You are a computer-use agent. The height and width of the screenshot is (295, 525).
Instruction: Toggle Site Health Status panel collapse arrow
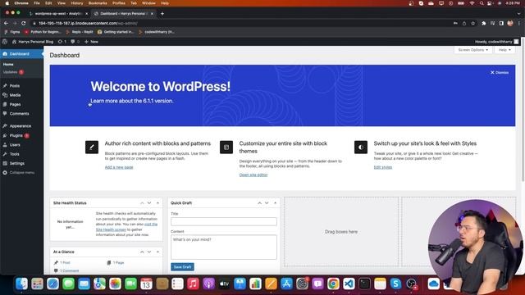(157, 203)
